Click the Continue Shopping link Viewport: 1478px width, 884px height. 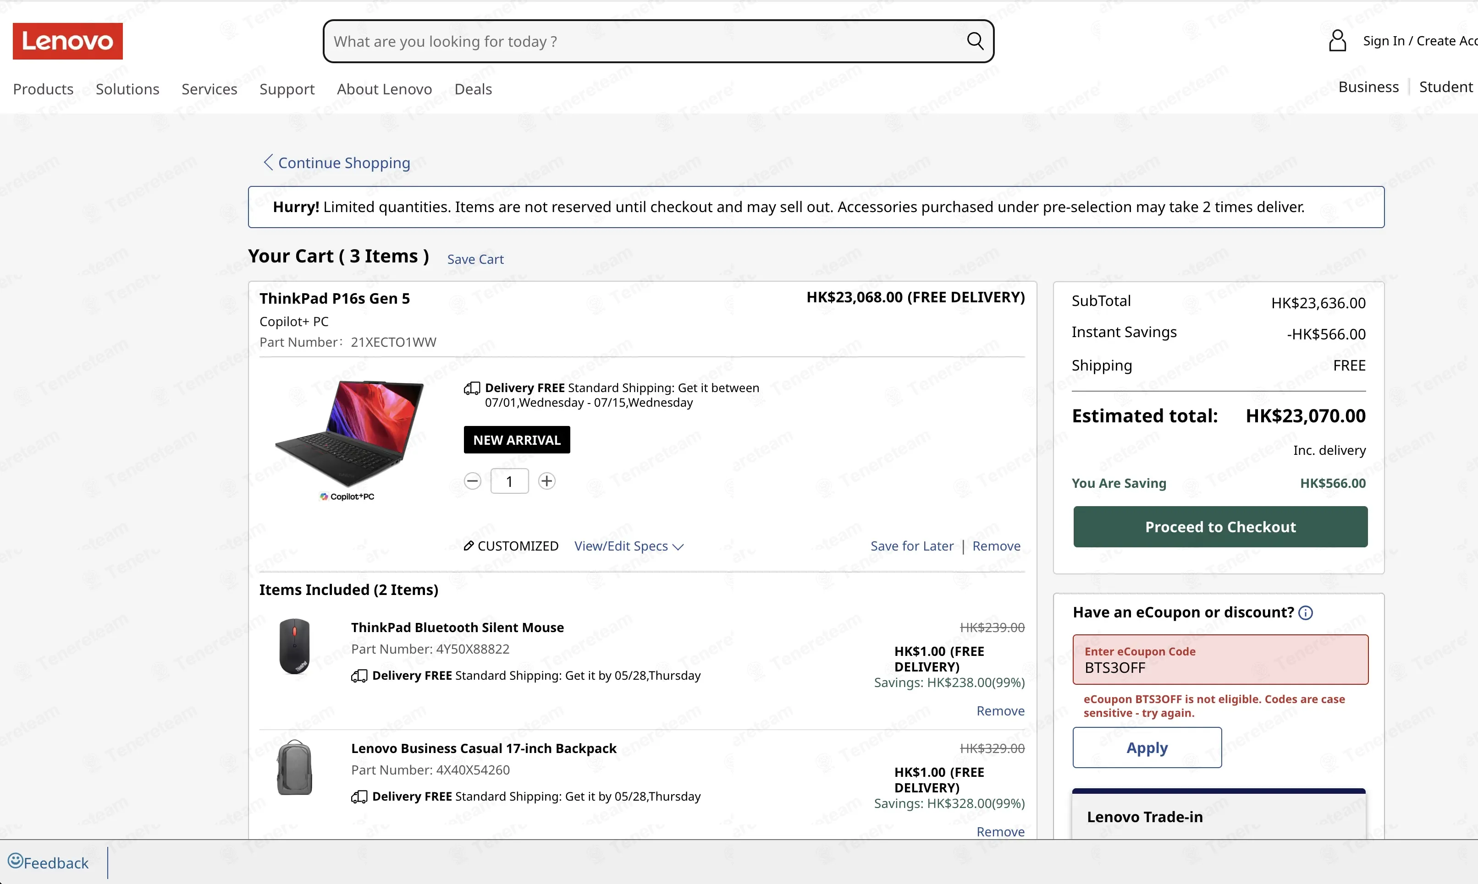[x=344, y=163]
